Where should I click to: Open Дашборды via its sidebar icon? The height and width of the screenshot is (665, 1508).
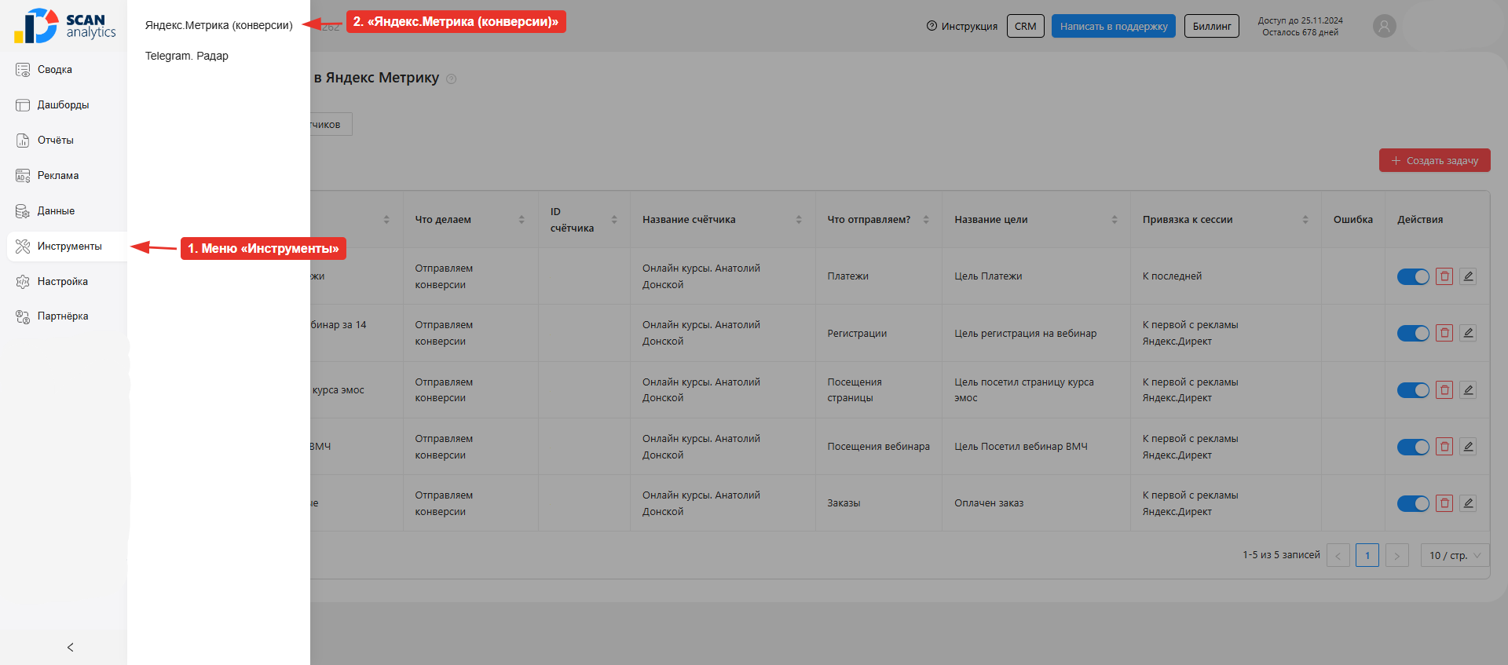23,105
